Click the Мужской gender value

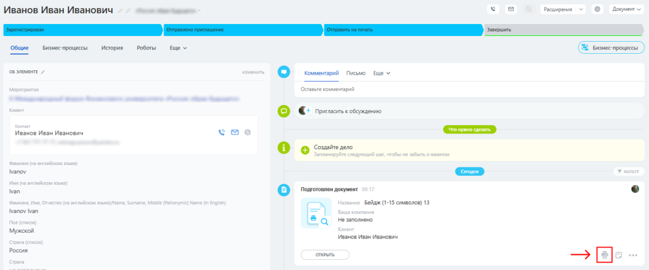click(x=22, y=231)
